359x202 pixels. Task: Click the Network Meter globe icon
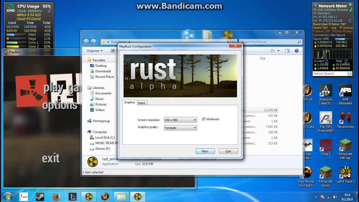pyautogui.click(x=350, y=6)
